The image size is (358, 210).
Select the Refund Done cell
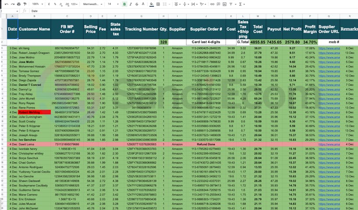(206, 144)
